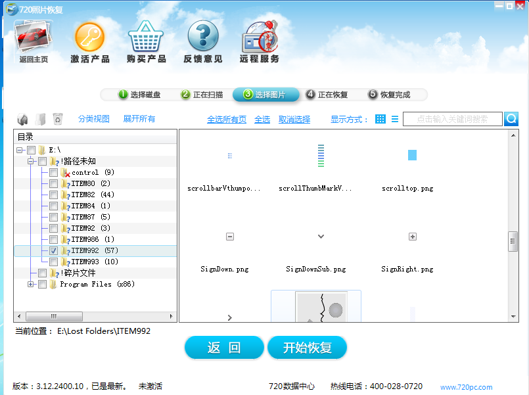The height and width of the screenshot is (395, 529).
Task: Click the 返回 button
Action: coord(224,348)
